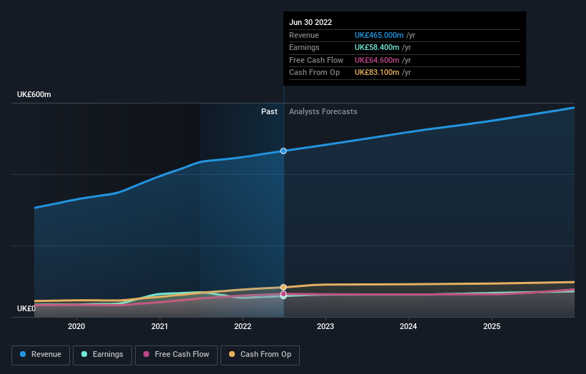Click the UK£0 y-axis label
This screenshot has width=586, height=374.
pos(26,308)
